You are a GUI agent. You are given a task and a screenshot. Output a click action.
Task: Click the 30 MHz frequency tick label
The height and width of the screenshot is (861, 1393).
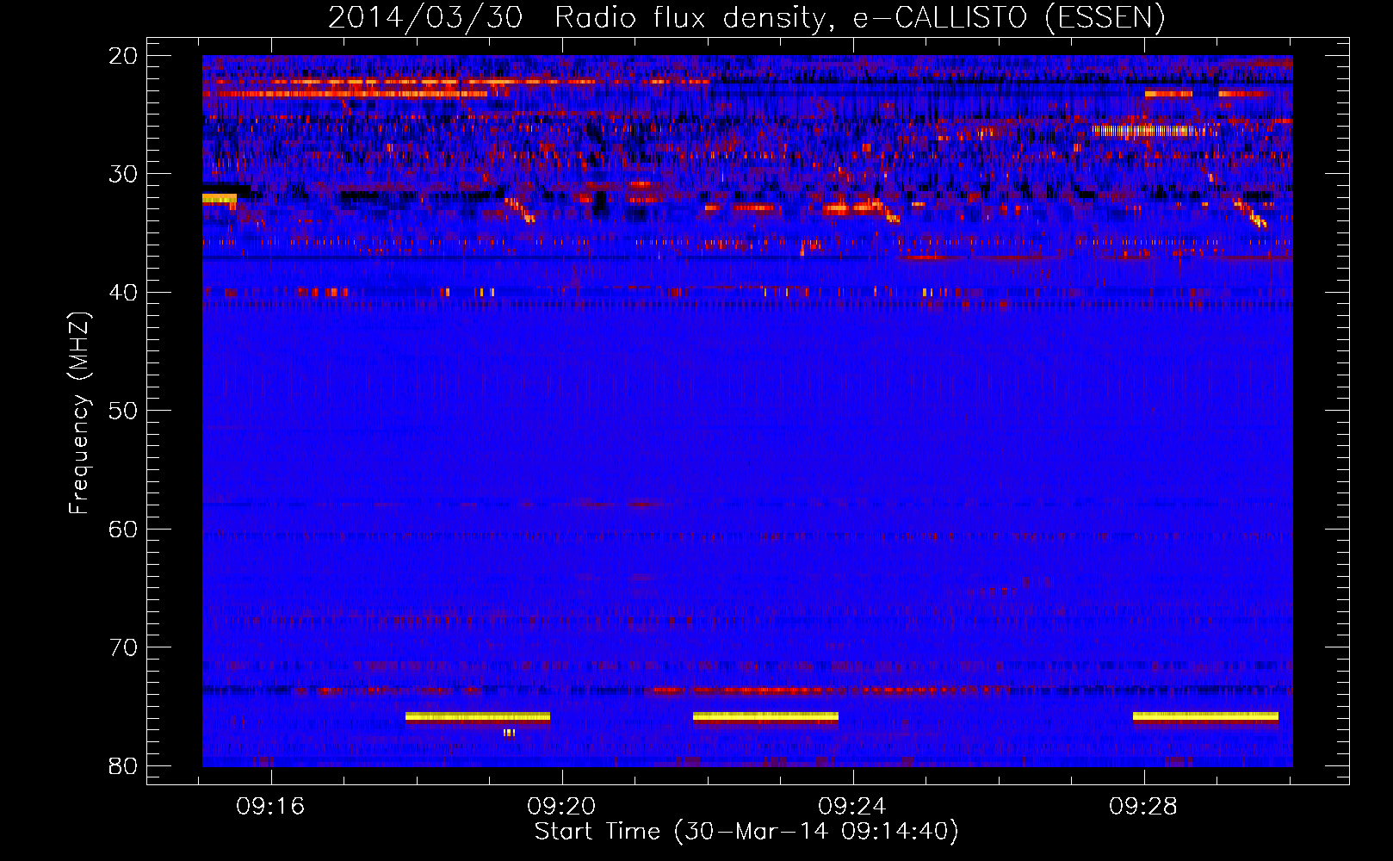tap(123, 174)
